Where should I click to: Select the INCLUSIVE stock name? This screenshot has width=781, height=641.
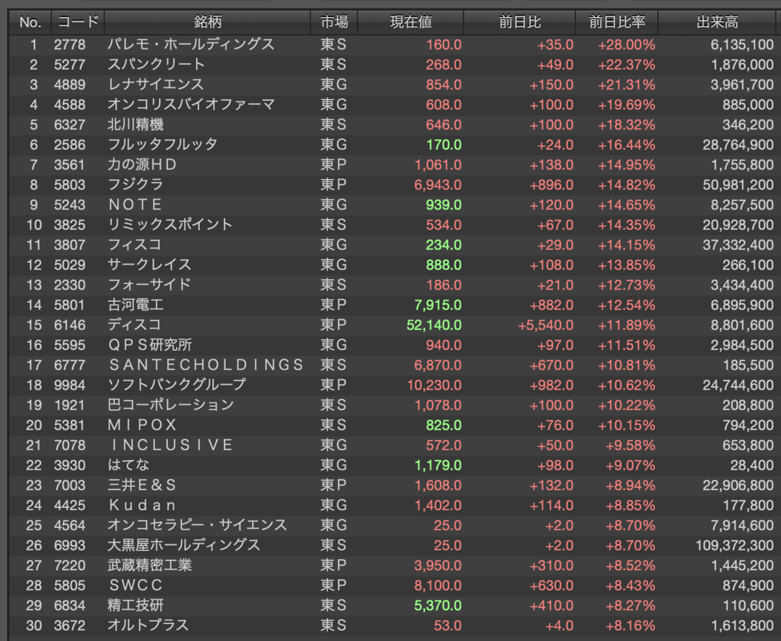pos(171,445)
